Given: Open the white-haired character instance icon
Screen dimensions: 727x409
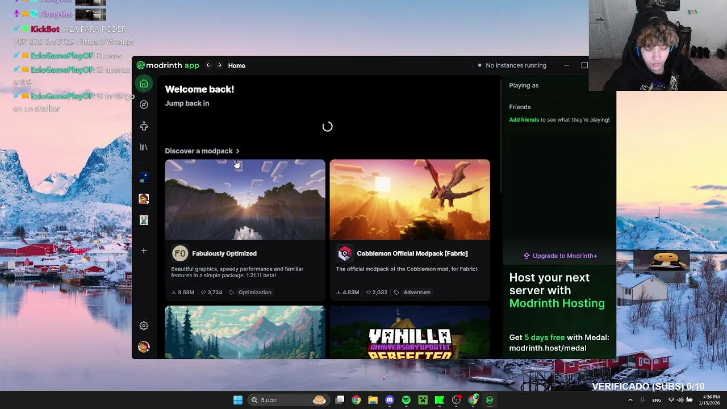Looking at the screenshot, I should pos(144,220).
